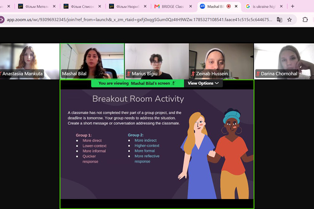Screen dimensions: 314x209
Task: Open the extensions puzzle icon
Action: tap(305, 20)
